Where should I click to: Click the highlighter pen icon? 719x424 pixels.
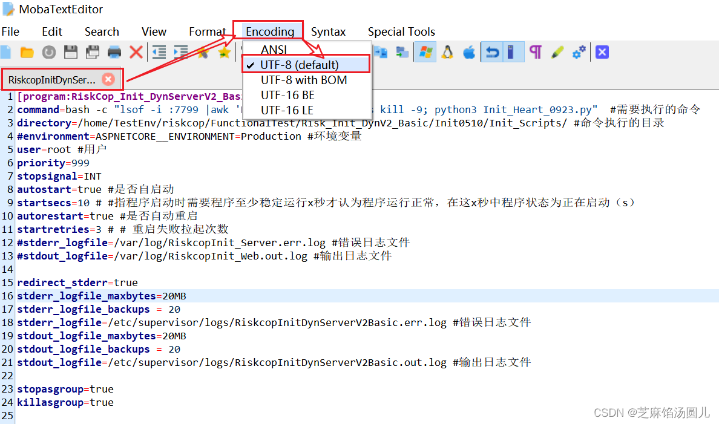(x=557, y=52)
